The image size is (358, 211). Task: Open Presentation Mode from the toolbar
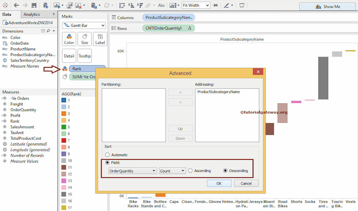click(242, 6)
